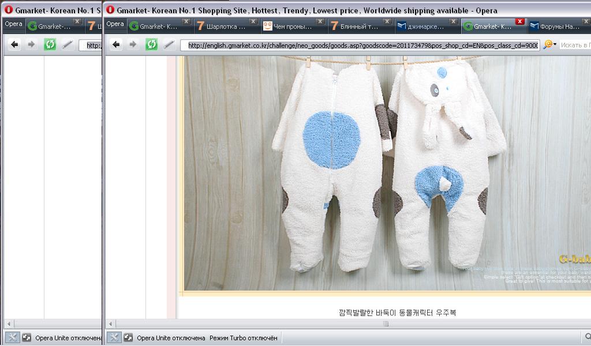Close the Форумы На... tab
The width and height of the screenshot is (591, 346).
pos(587,21)
